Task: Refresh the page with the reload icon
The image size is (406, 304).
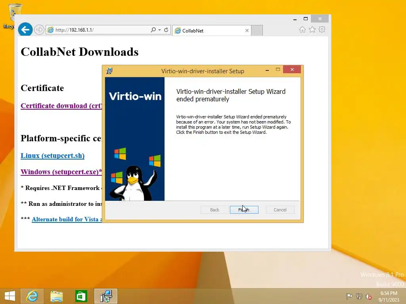Action: [166, 30]
